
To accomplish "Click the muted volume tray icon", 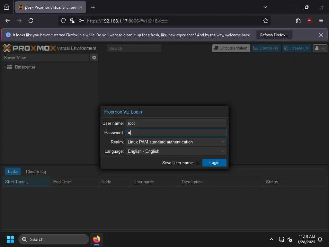I will click(x=290, y=239).
